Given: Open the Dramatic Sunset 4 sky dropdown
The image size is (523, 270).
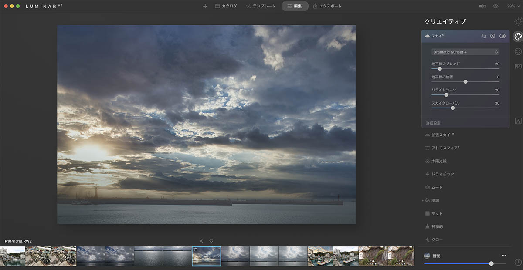Looking at the screenshot, I should [465, 52].
